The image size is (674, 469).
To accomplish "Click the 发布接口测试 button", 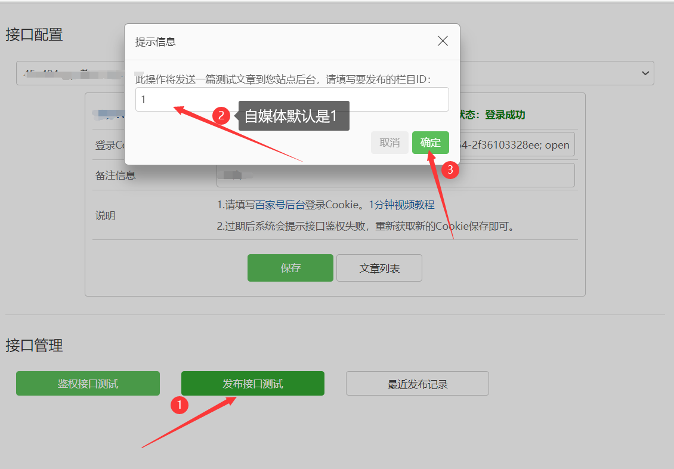I will 253,384.
